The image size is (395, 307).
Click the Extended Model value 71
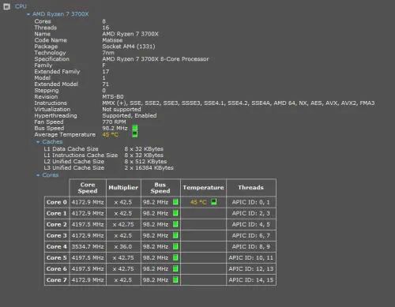tap(106, 84)
